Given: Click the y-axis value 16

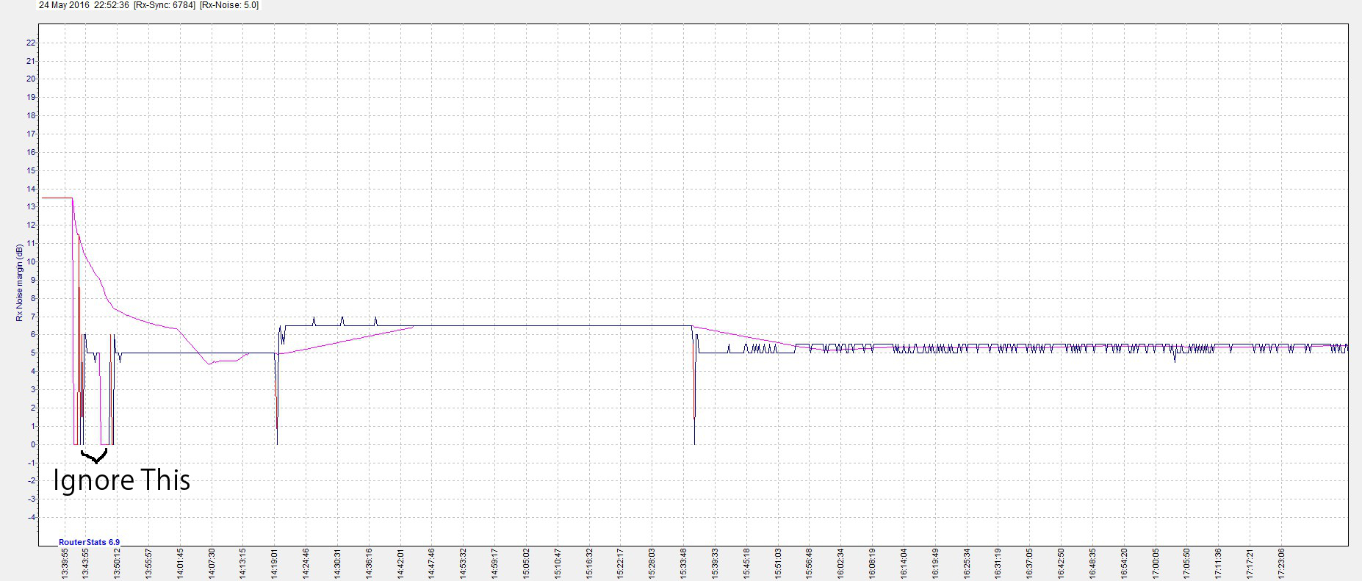Looking at the screenshot, I should pyautogui.click(x=31, y=152).
